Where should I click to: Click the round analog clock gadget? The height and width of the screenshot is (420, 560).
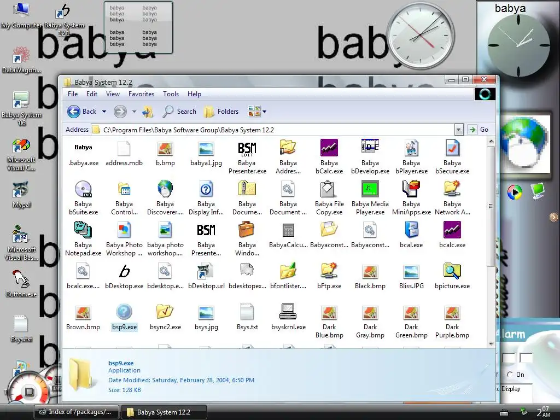pos(421,36)
